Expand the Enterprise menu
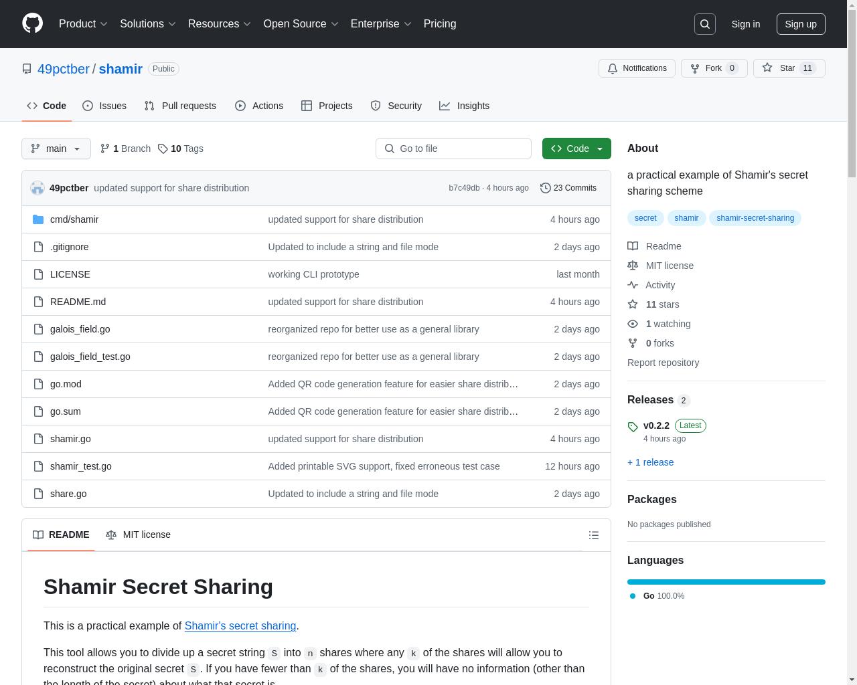This screenshot has height=685, width=857. tap(381, 24)
